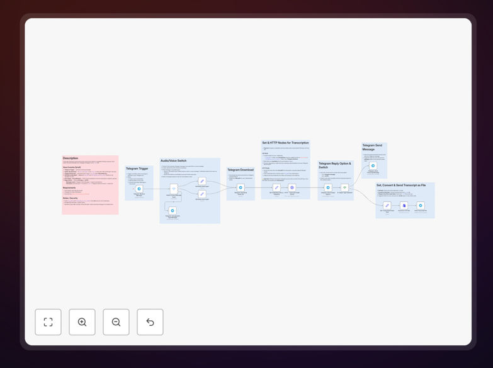Image resolution: width=493 pixels, height=368 pixels.
Task: Click Set, Convert & Send Transcript as File title
Action: pyautogui.click(x=401, y=186)
